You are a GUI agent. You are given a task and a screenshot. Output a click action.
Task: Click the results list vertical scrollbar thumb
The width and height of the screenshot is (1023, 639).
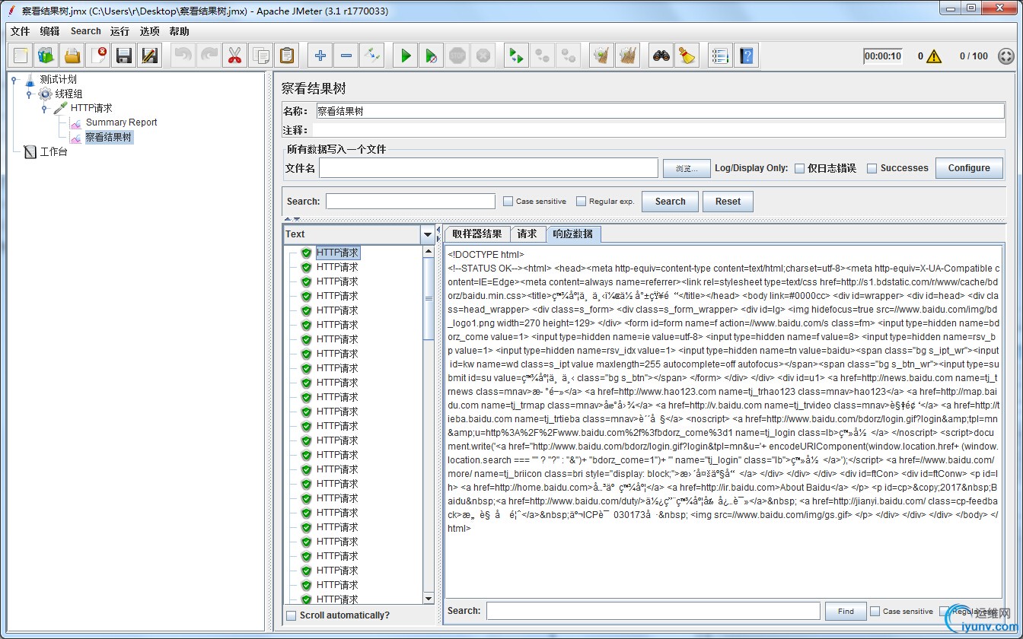click(x=429, y=300)
